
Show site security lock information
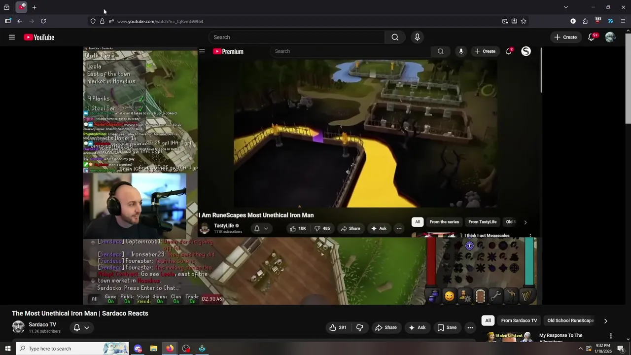tap(102, 21)
